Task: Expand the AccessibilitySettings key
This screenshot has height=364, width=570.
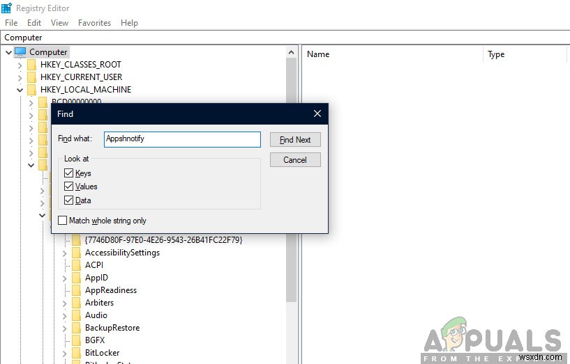Action: pos(65,253)
